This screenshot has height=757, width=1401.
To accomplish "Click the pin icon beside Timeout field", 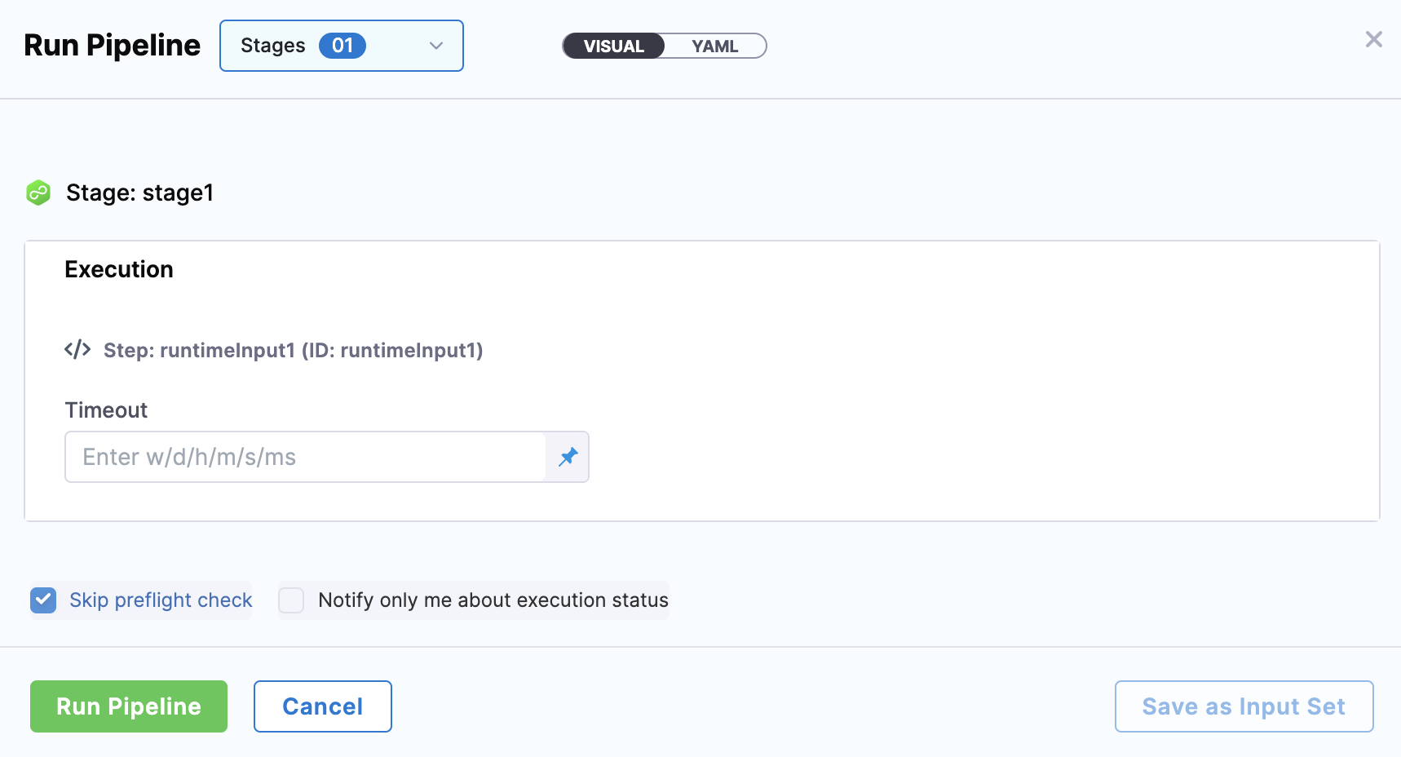I will (x=568, y=457).
